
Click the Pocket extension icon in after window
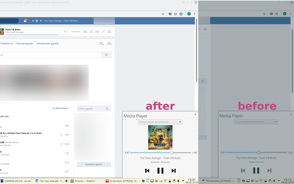tap(170, 14)
